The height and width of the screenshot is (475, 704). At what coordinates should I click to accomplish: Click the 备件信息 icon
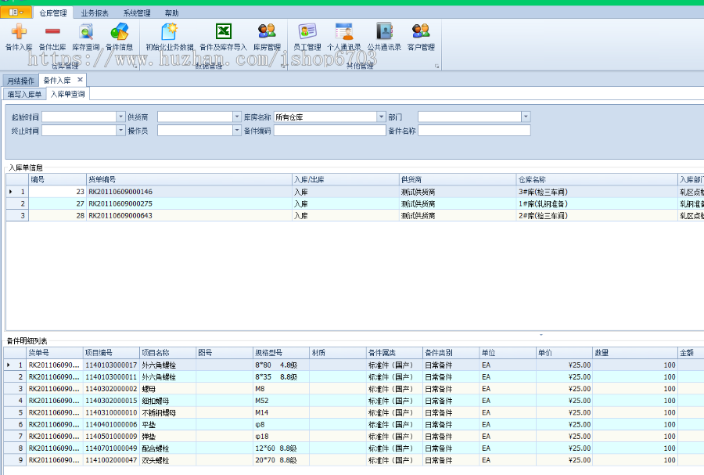(x=120, y=41)
